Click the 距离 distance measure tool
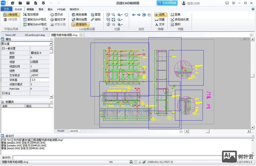This screenshot has height=166, width=256. point(175,15)
